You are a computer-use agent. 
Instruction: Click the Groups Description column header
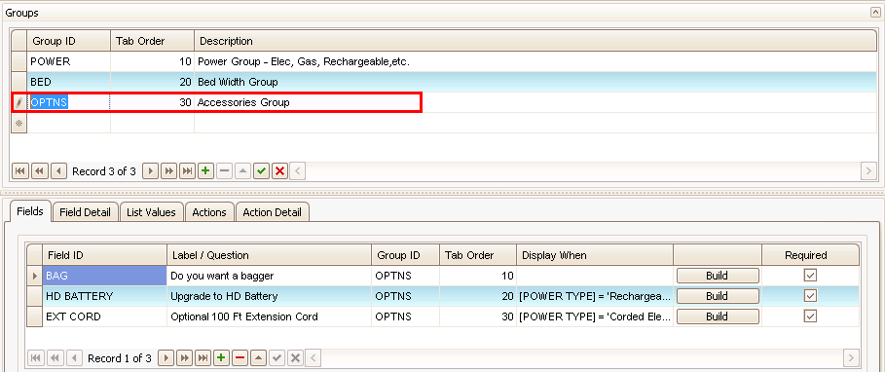click(x=535, y=41)
